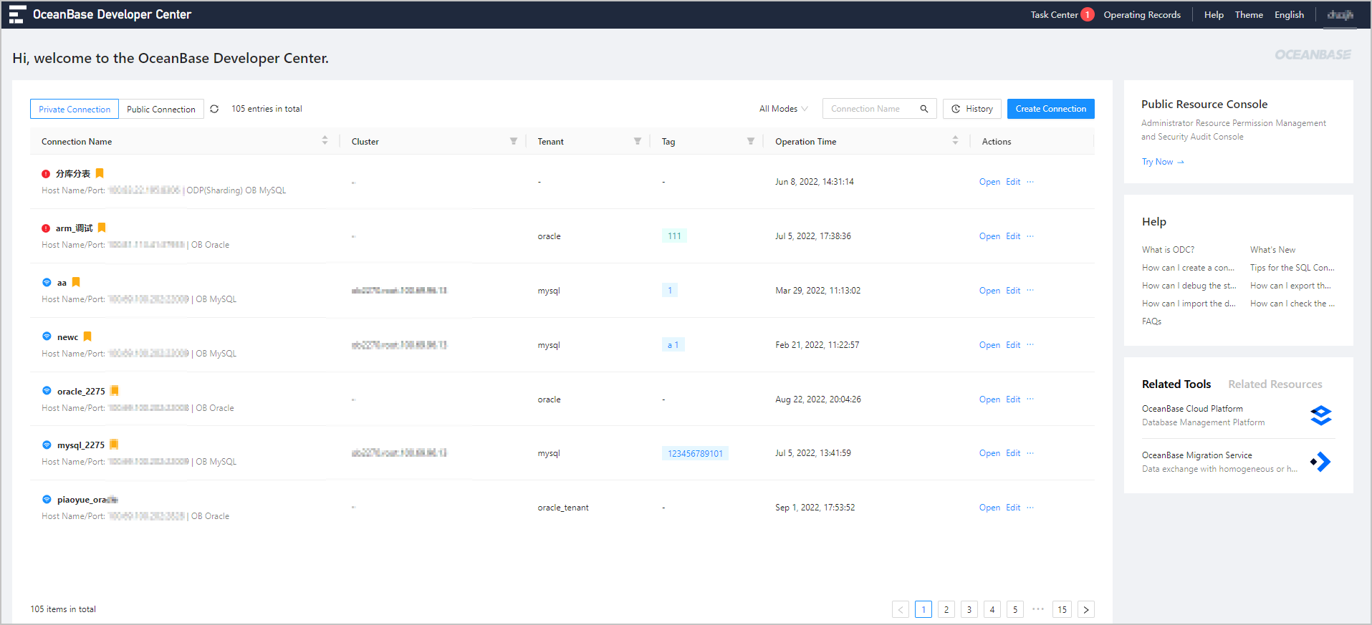Sort by Operation Time column arrows

click(955, 140)
